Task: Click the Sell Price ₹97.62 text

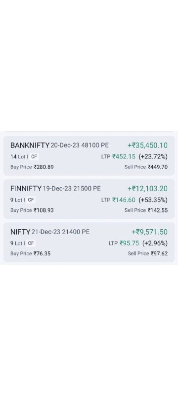Action: coord(148,253)
